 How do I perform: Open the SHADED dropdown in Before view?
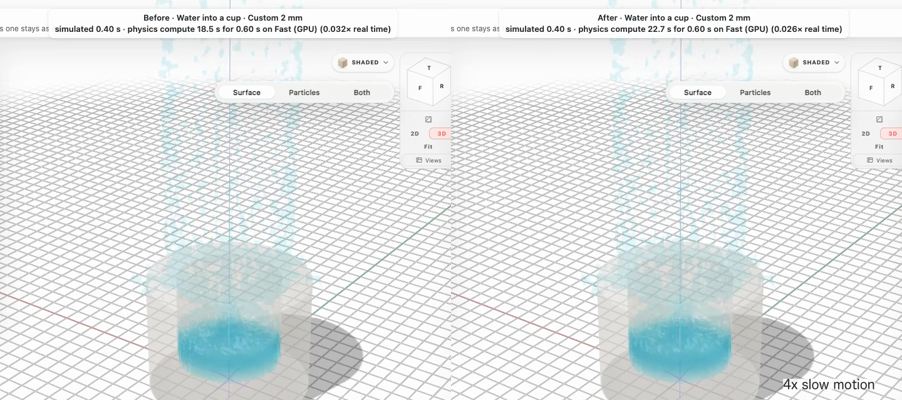363,62
